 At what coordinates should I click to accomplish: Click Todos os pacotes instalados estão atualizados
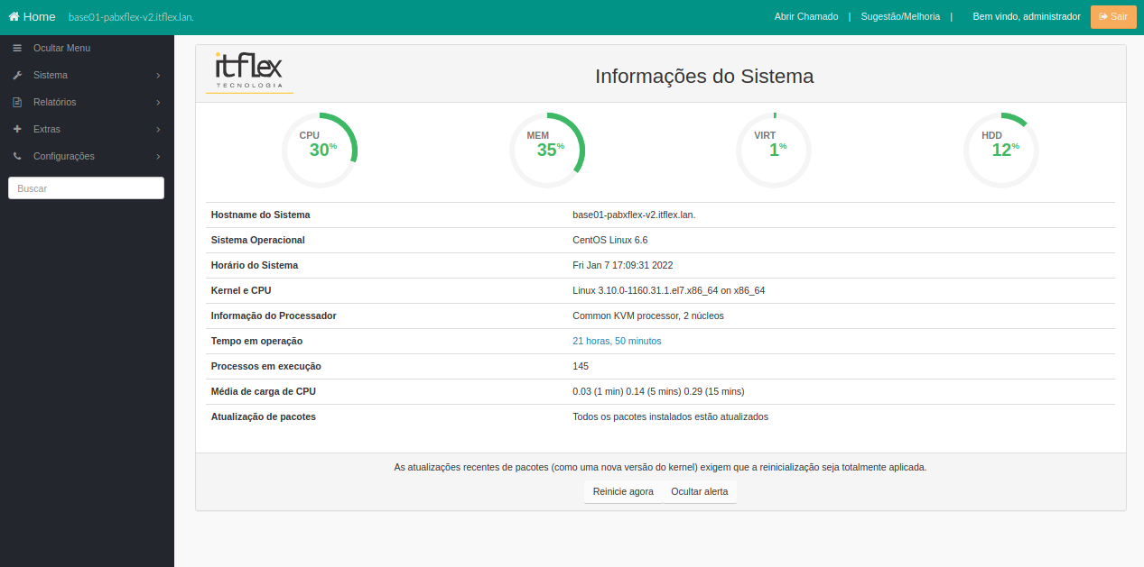(x=670, y=417)
